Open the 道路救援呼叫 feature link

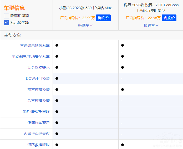(38, 145)
